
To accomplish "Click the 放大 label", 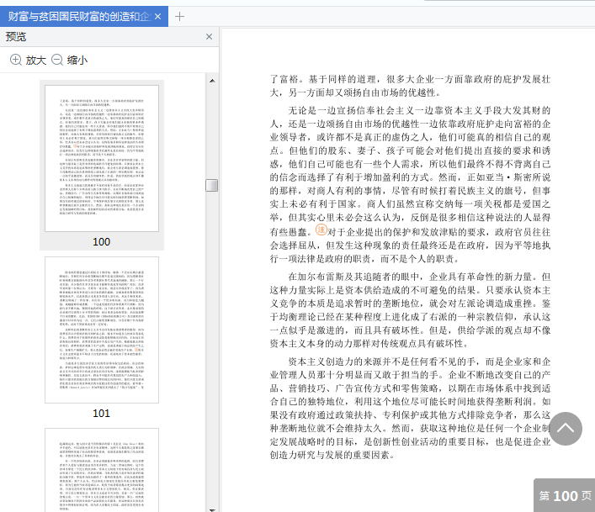I will (x=35, y=60).
